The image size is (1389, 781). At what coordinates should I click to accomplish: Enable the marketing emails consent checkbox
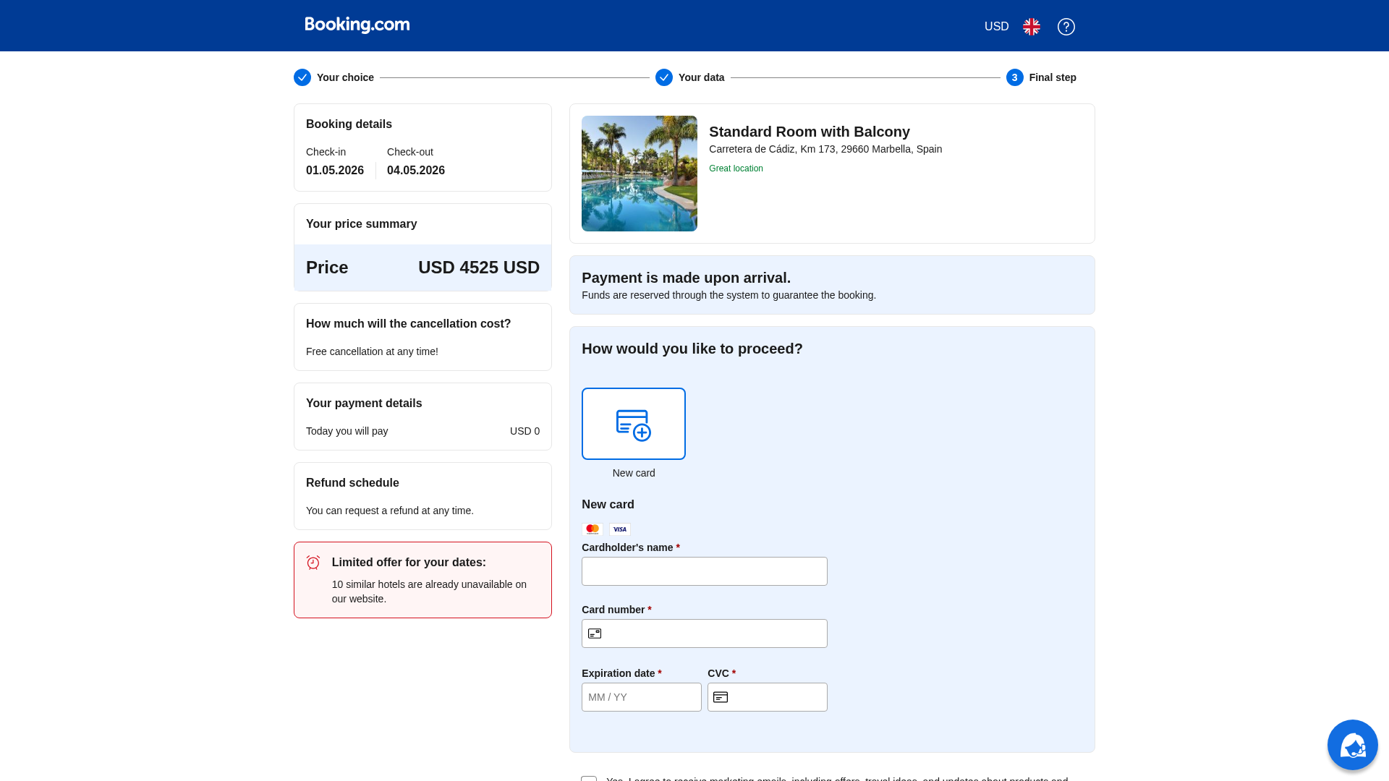[588, 780]
